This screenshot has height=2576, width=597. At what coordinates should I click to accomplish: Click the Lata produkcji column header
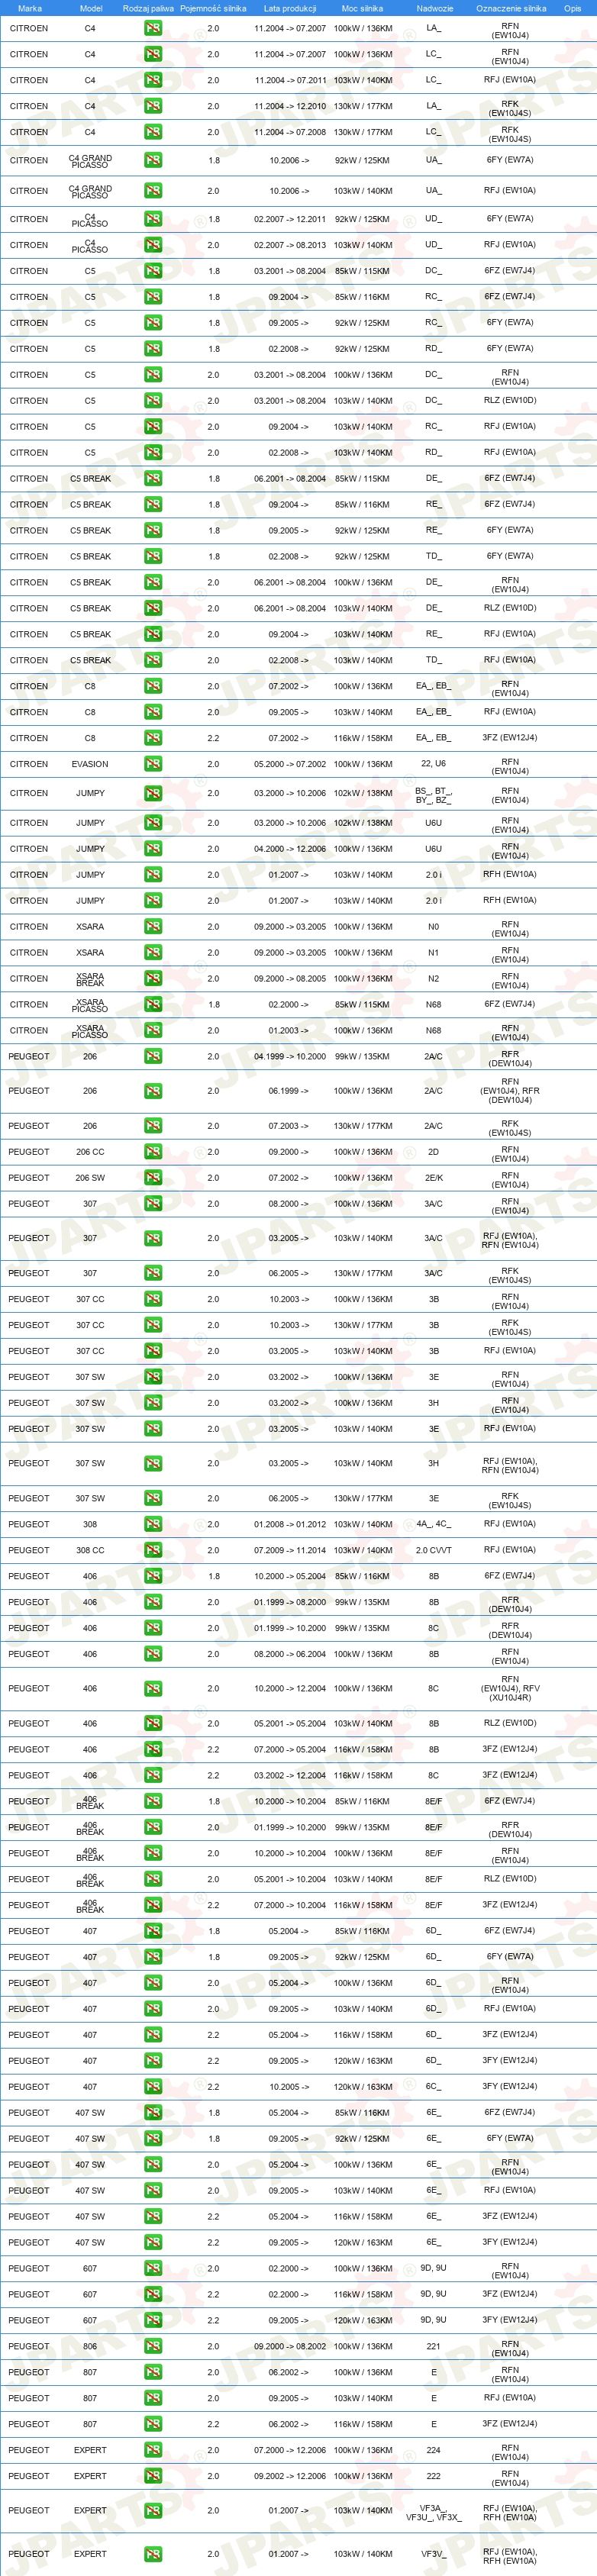pos(290,8)
